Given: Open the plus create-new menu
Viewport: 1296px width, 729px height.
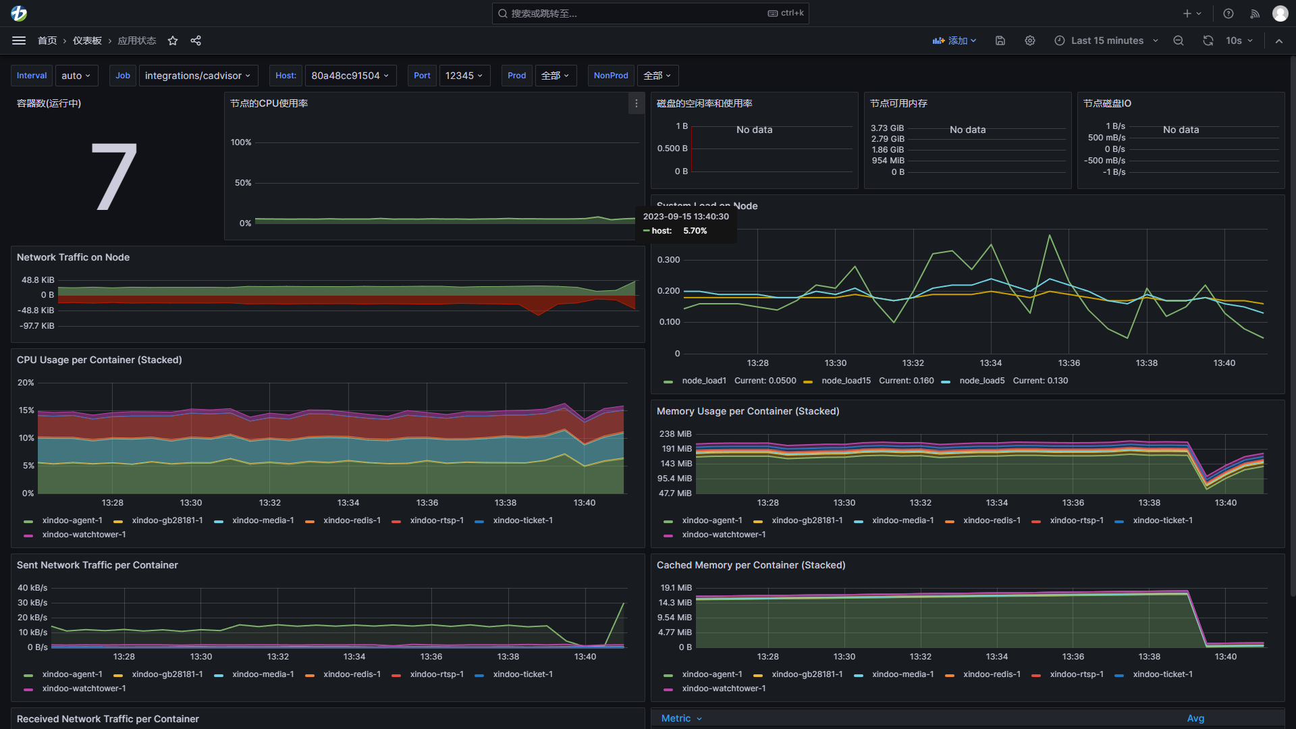Looking at the screenshot, I should click(x=1192, y=13).
